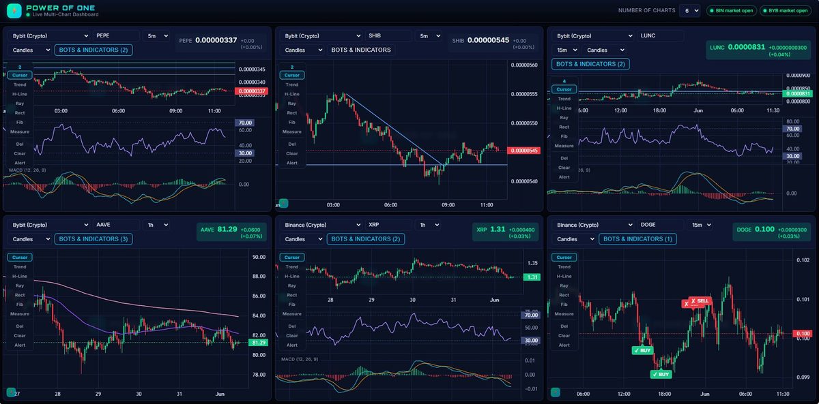Click the XRP symbol input field
Viewport: 819px width, 404px height.
pyautogui.click(x=389, y=225)
